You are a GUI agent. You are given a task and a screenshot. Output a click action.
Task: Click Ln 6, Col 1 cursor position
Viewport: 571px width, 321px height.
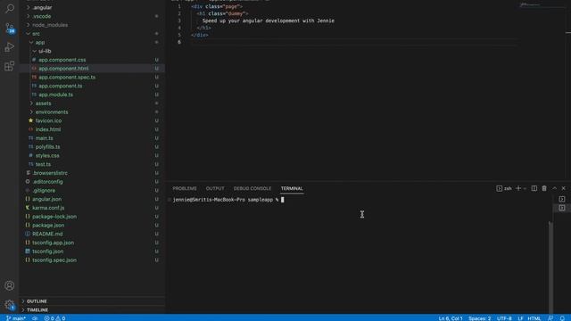[451, 318]
